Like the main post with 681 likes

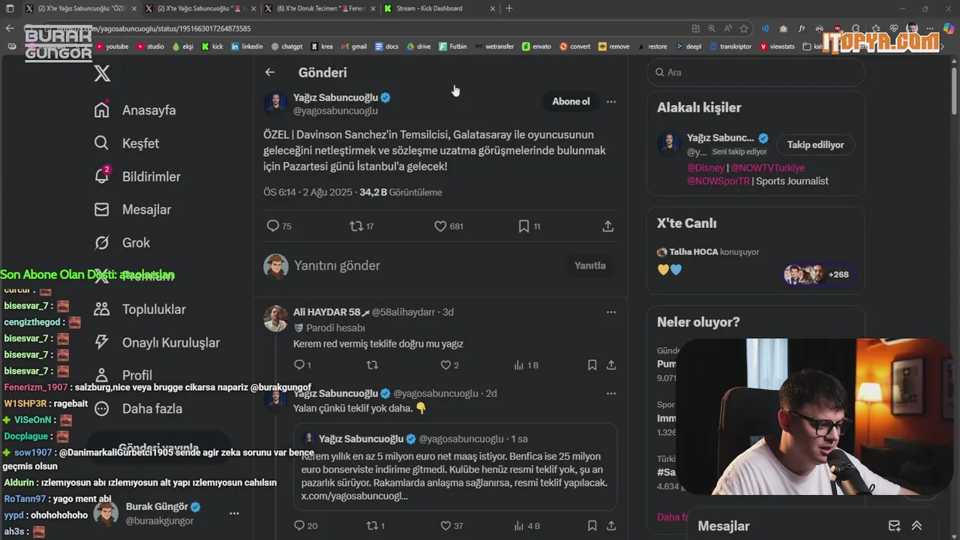pos(448,226)
